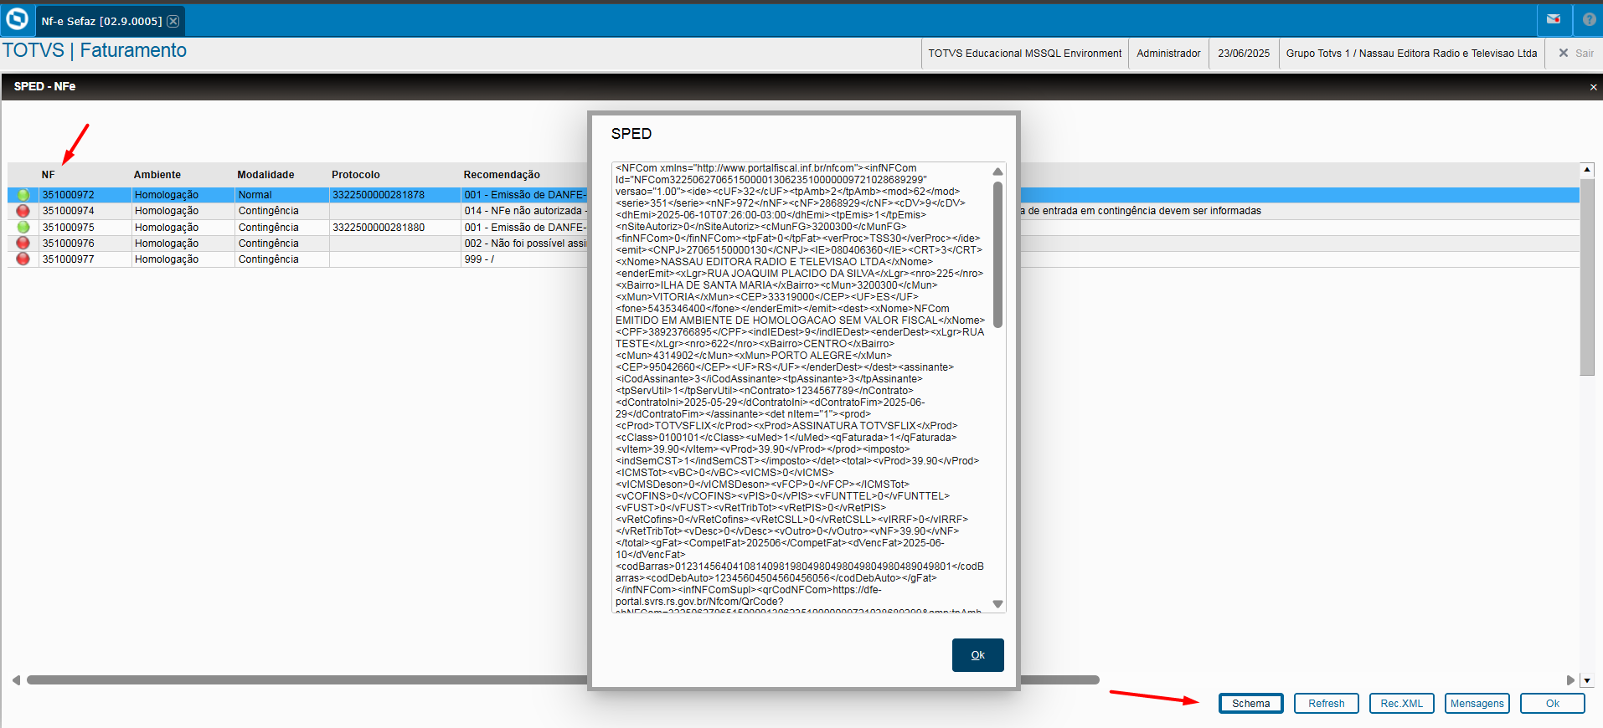Click the Mensagens button
Screen dimensions: 1603x728
tap(1477, 704)
